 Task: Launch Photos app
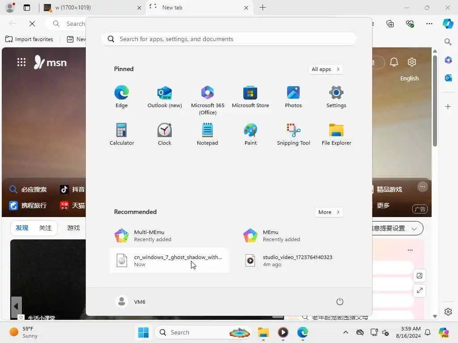click(293, 96)
